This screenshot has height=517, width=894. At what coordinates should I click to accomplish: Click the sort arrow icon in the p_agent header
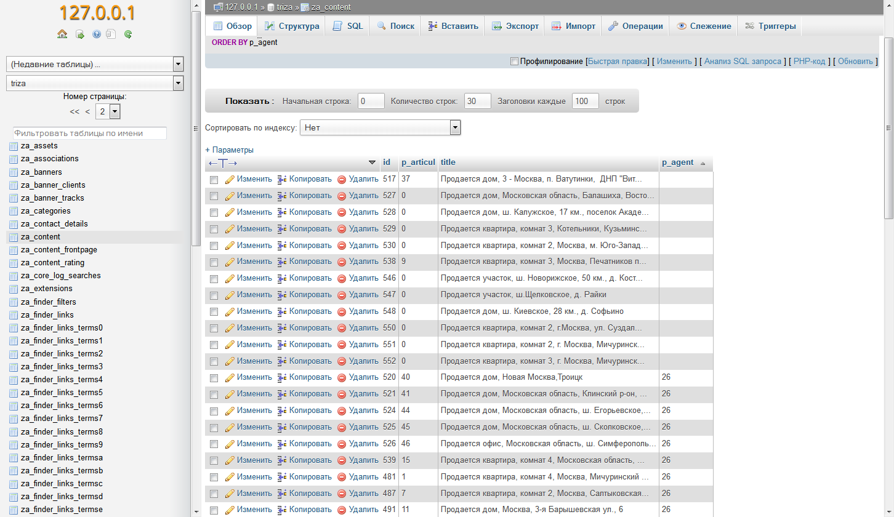click(x=703, y=163)
